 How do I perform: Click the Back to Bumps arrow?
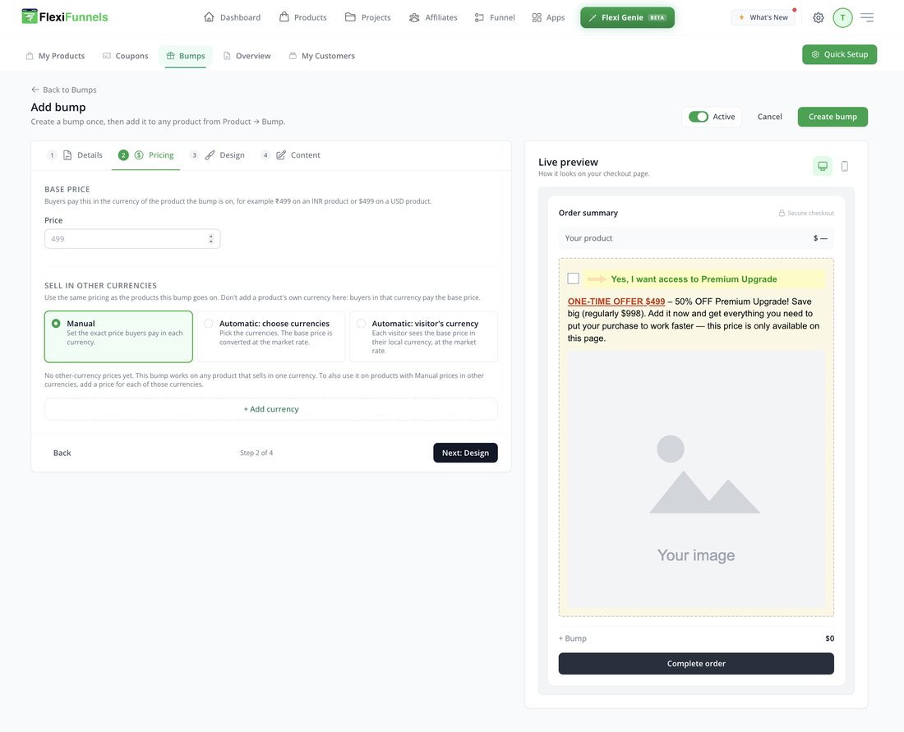[35, 90]
